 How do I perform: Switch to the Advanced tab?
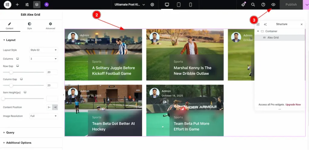(x=50, y=26)
